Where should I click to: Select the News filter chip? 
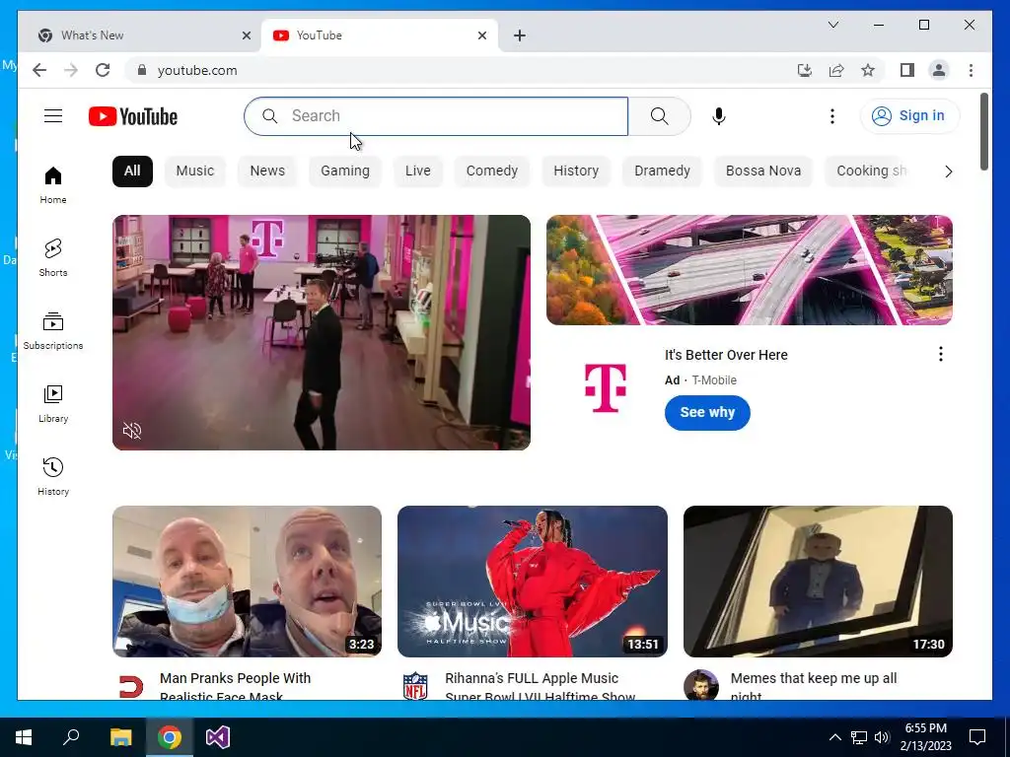coord(267,172)
